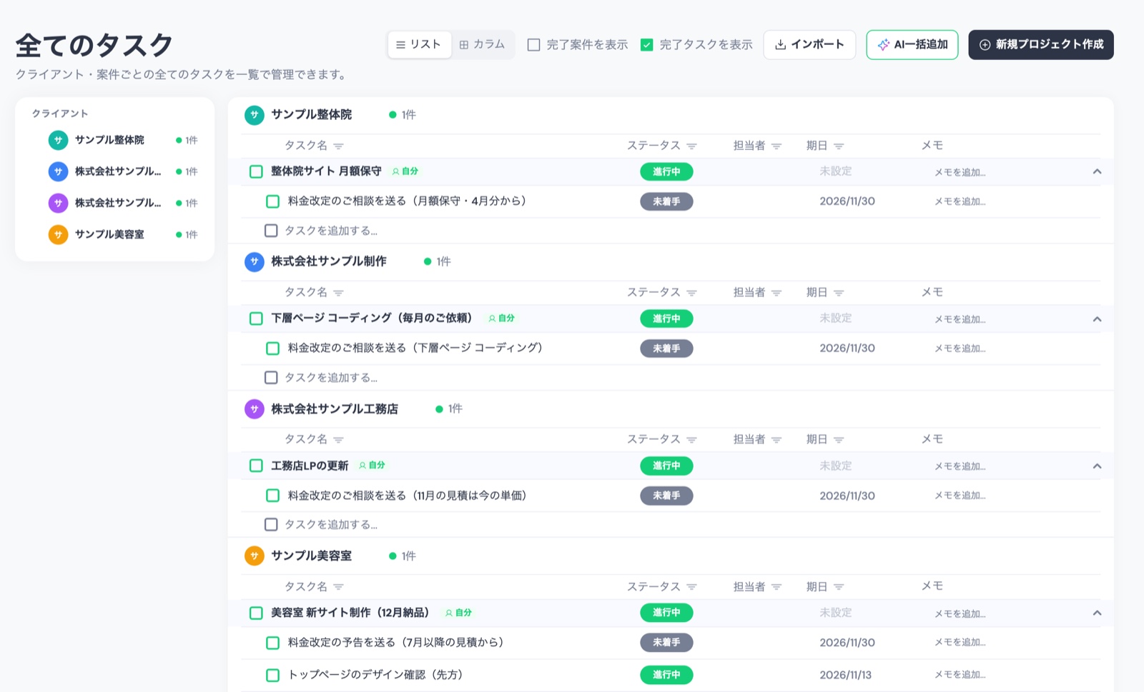Click the blue 株式会社サンプル avatar in client sidebar

click(59, 171)
